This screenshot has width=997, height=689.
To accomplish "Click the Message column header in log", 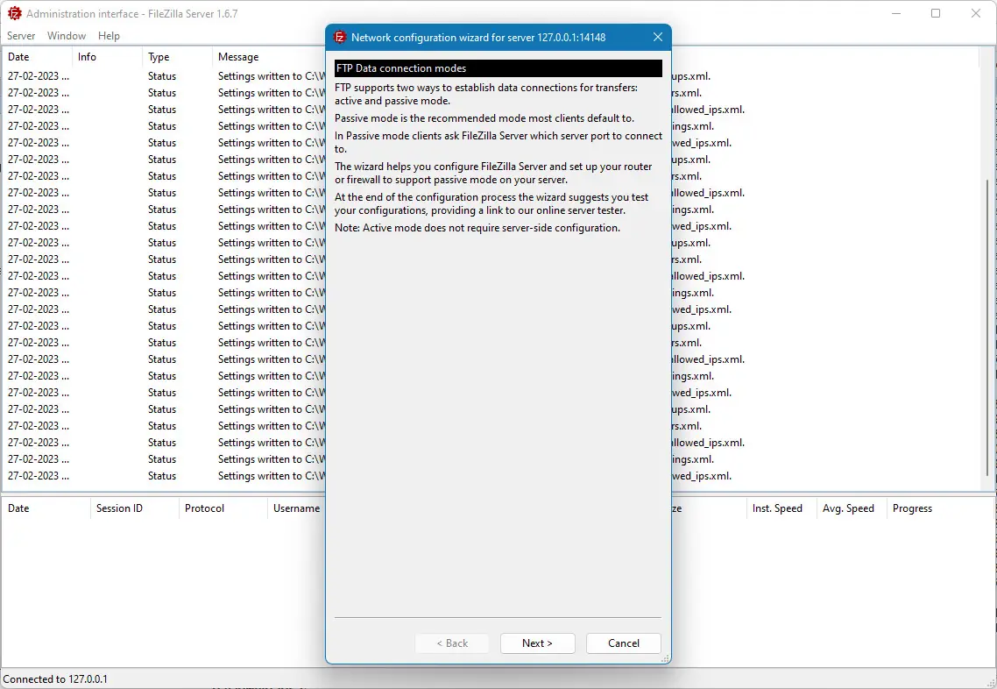I will pyautogui.click(x=238, y=57).
